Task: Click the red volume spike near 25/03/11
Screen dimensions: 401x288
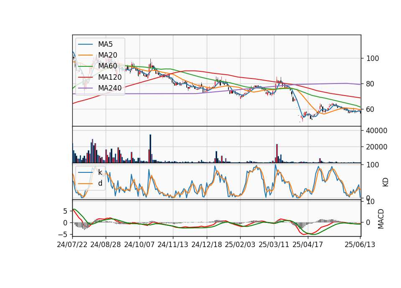Action: coord(277,154)
